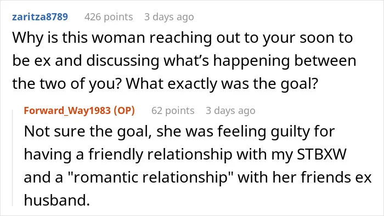This screenshot has width=384, height=216.
Task: Click the phrase 'Not sure the goal'
Action: point(86,131)
